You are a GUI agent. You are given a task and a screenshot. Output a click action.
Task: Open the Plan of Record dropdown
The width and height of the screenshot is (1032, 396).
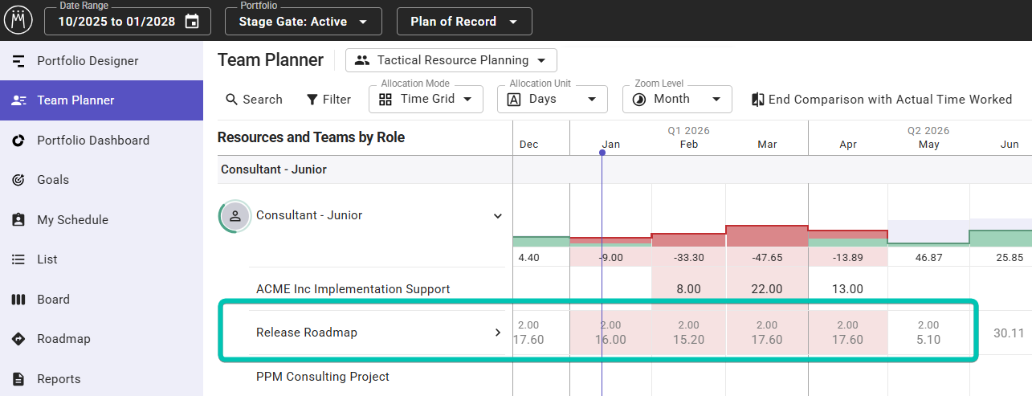click(464, 22)
